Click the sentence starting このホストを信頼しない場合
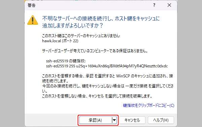This screenshot has width=202, height=127. coord(97,96)
